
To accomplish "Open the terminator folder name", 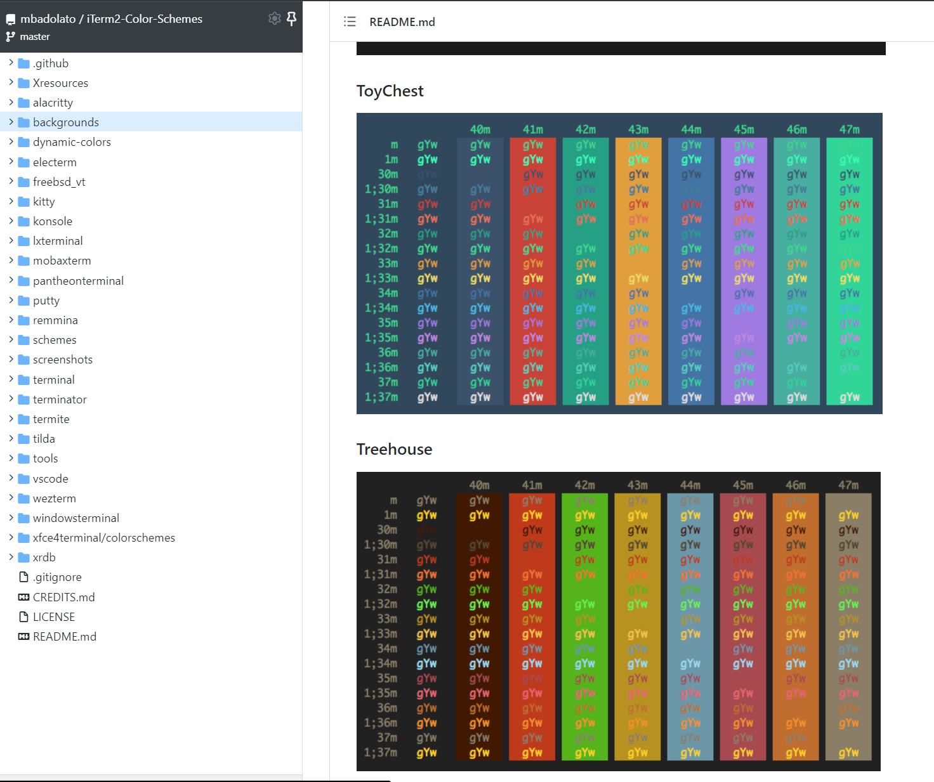I will pos(60,400).
